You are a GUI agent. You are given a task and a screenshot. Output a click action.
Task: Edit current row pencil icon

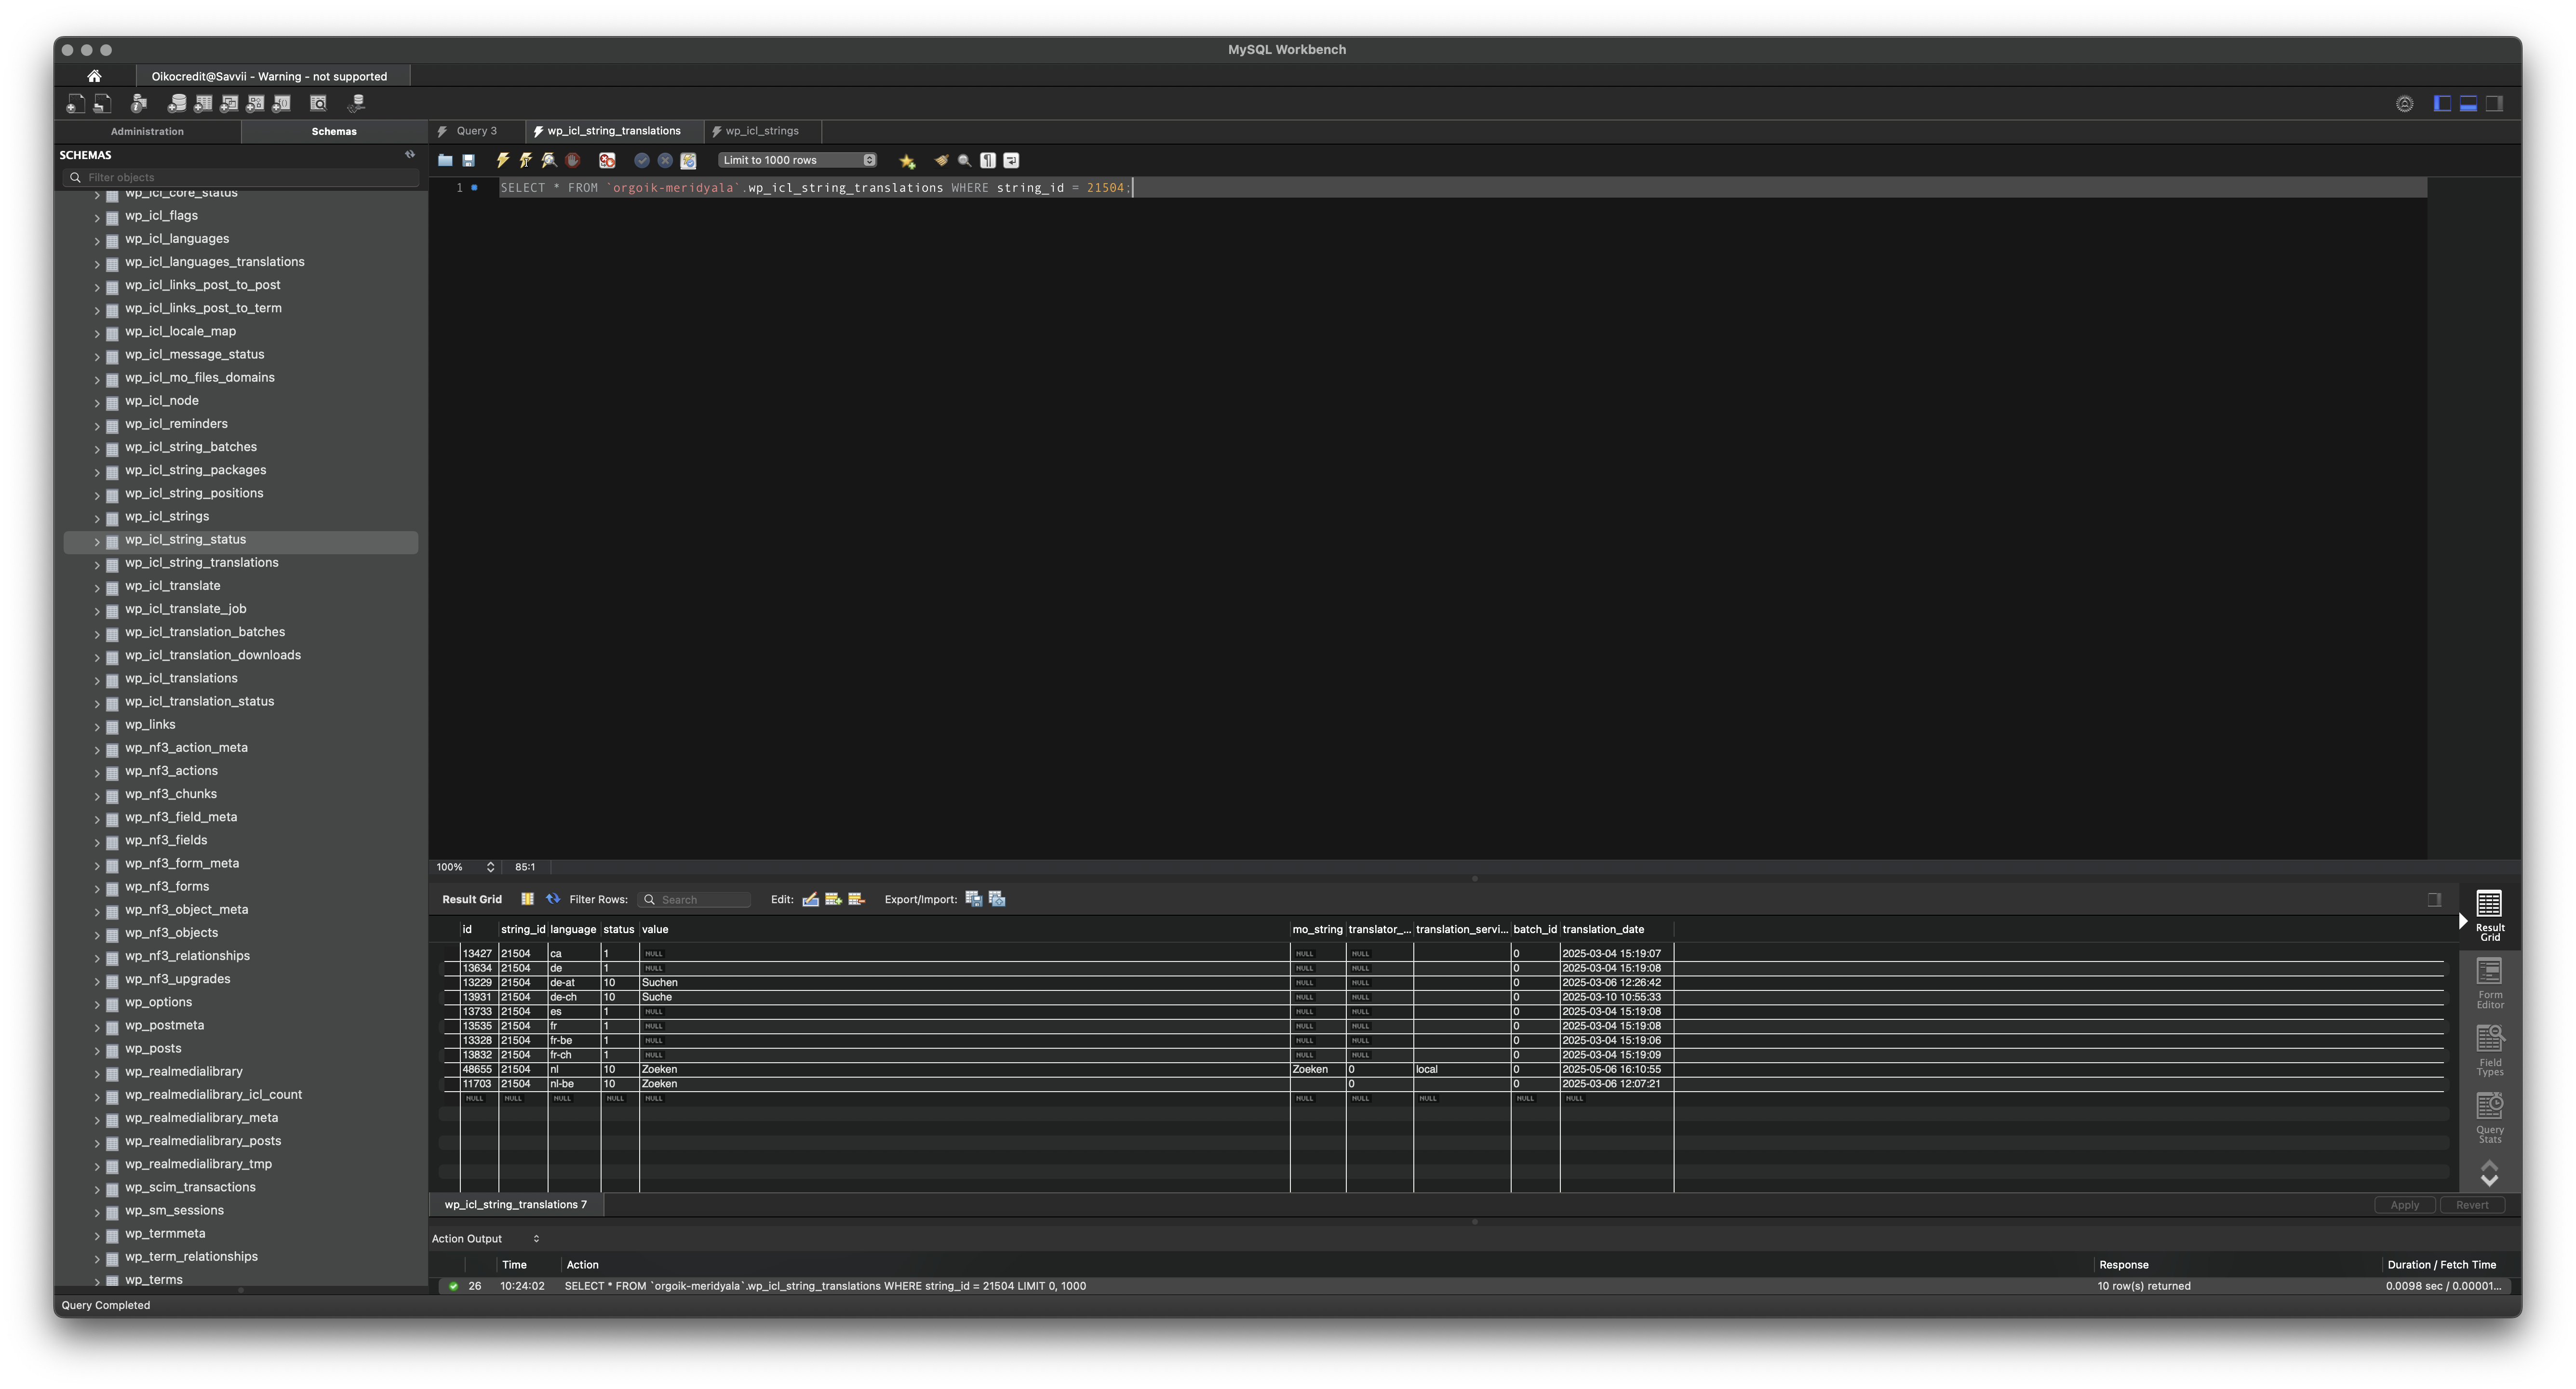coord(811,899)
